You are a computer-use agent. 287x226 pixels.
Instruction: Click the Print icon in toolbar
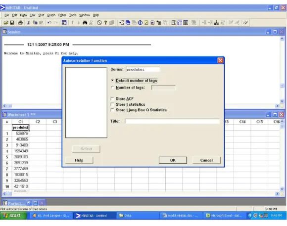click(x=20, y=23)
